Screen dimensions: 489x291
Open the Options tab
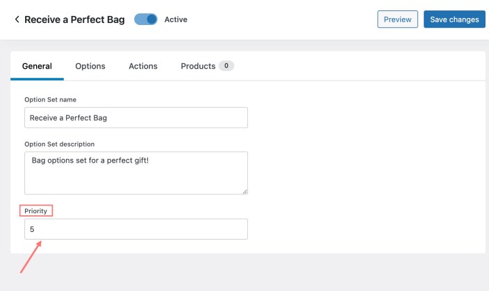click(90, 66)
